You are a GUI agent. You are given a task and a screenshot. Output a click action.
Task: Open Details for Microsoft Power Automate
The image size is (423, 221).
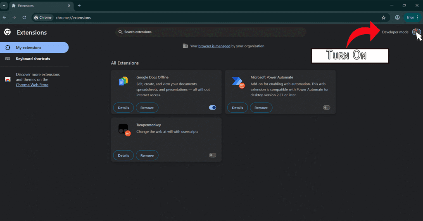tap(238, 108)
